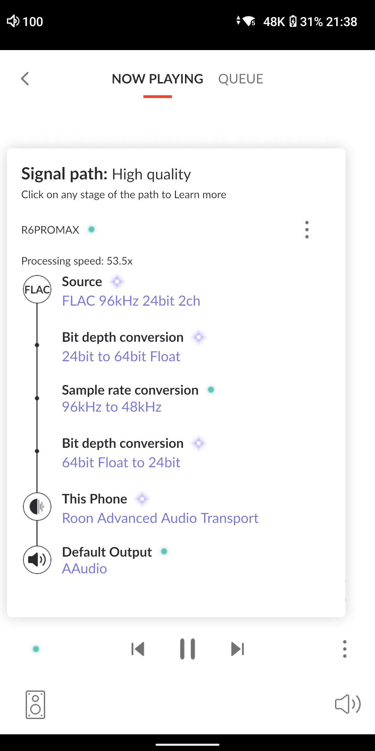The height and width of the screenshot is (751, 375).
Task: Open the FLAC 96kHz 24bit 2ch link
Action: (131, 301)
